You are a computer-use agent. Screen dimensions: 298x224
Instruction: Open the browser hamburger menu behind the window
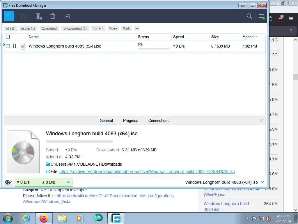291,18
